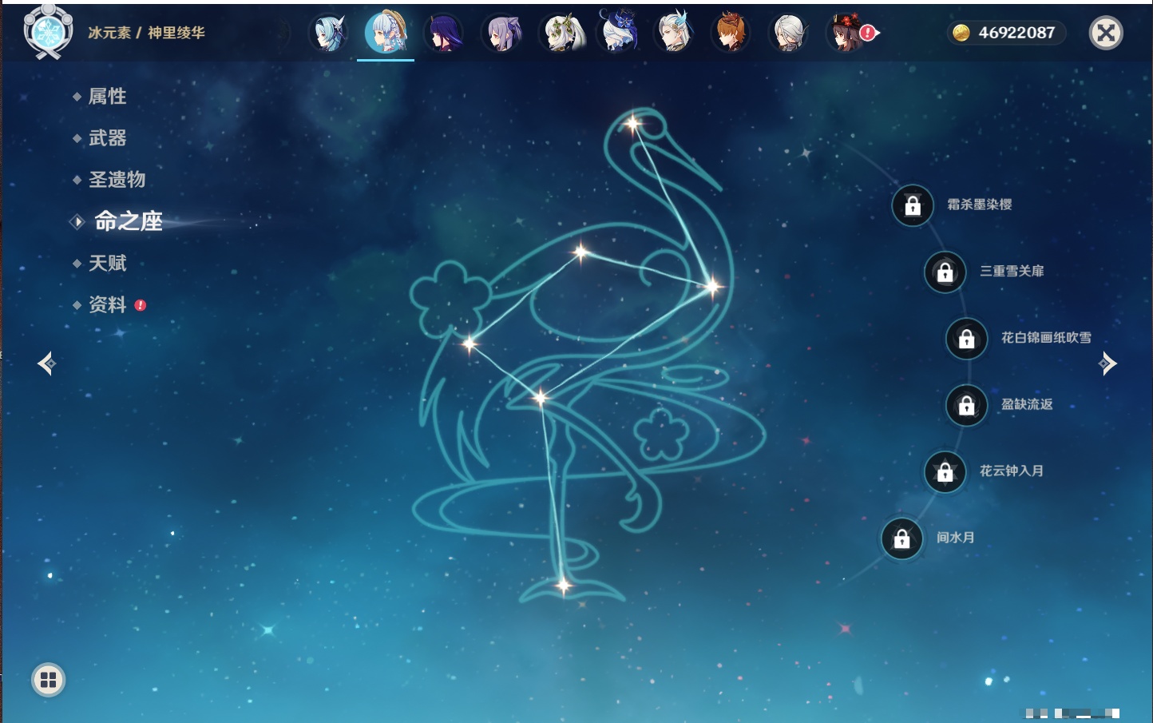1153x723 pixels.
Task: Go to next character with right arrow
Action: (1107, 363)
